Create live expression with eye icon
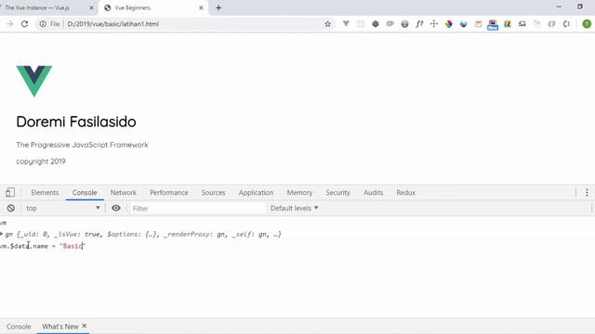Viewport: 595px width, 334px height. pos(116,208)
